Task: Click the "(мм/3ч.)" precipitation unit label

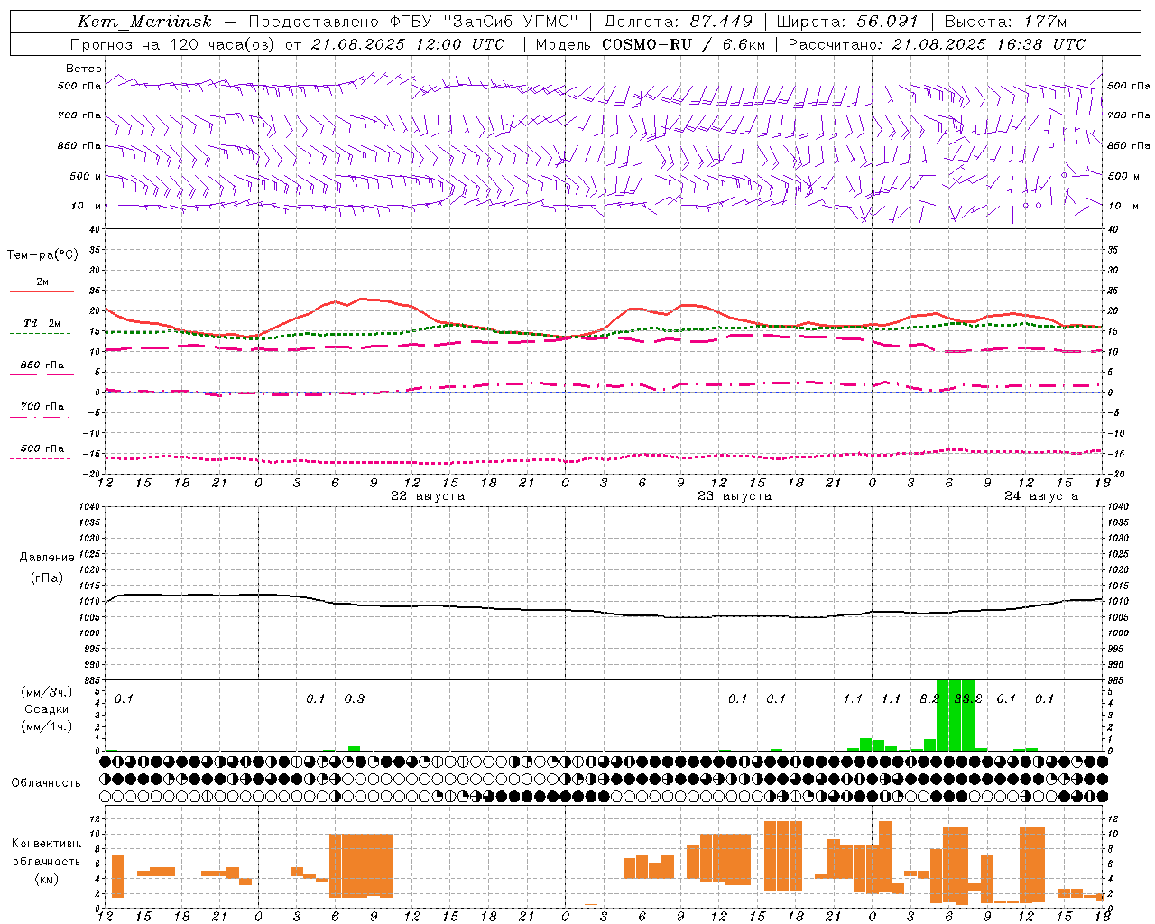Action: pos(47,692)
